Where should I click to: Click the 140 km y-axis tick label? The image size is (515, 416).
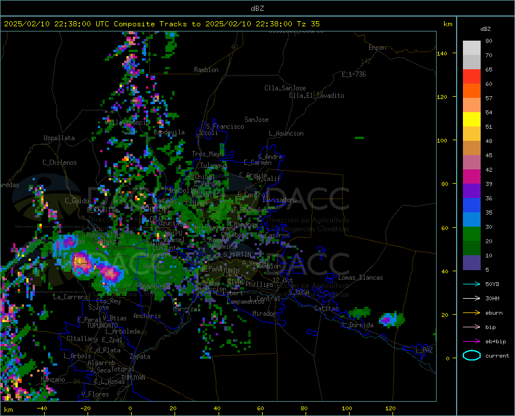click(442, 53)
